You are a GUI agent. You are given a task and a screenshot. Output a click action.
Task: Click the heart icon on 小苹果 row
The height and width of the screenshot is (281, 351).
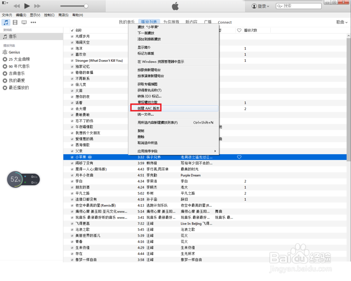pos(239,157)
